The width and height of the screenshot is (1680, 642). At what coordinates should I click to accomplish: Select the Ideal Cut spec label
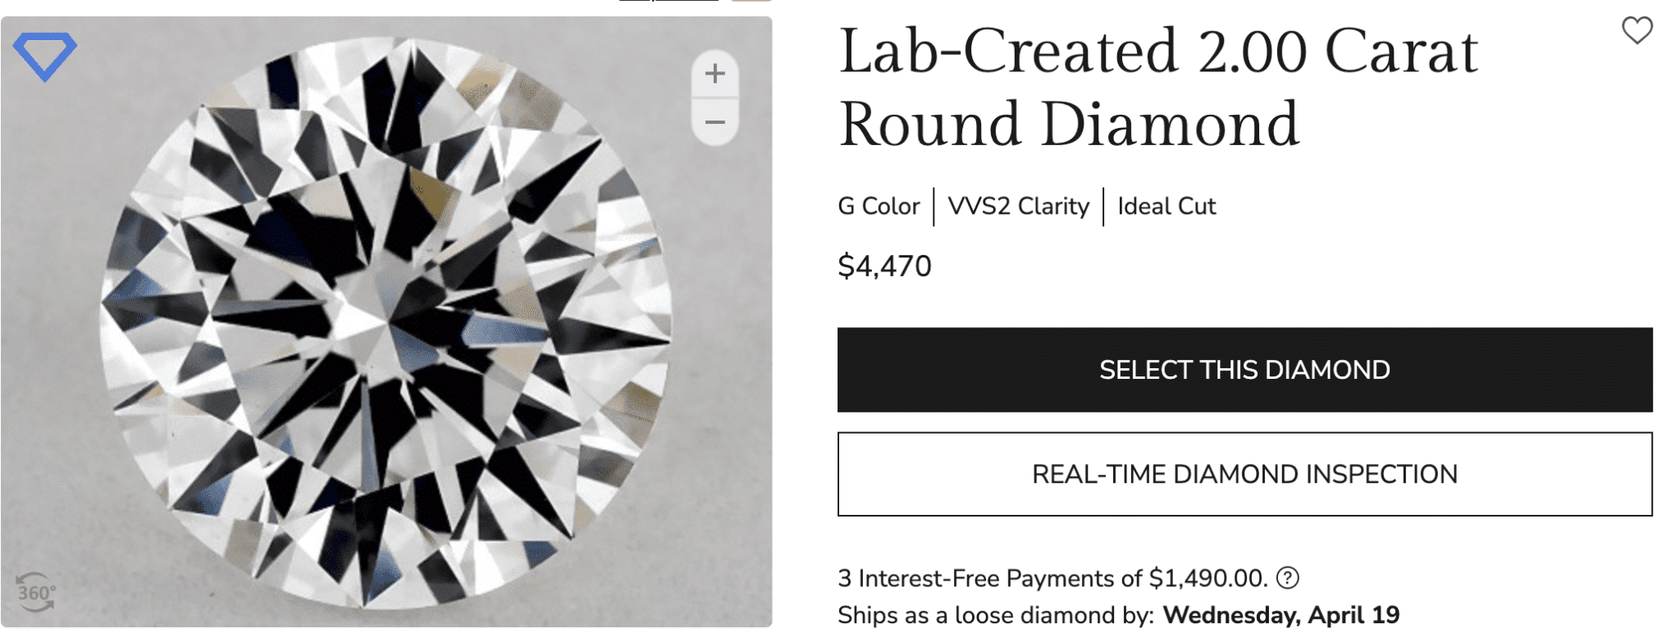pos(1166,207)
